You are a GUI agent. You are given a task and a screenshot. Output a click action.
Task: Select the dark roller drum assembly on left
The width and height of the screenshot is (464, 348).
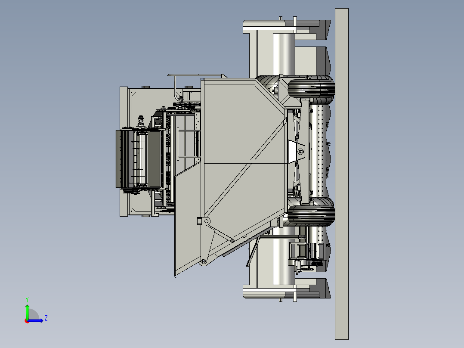point(138,158)
